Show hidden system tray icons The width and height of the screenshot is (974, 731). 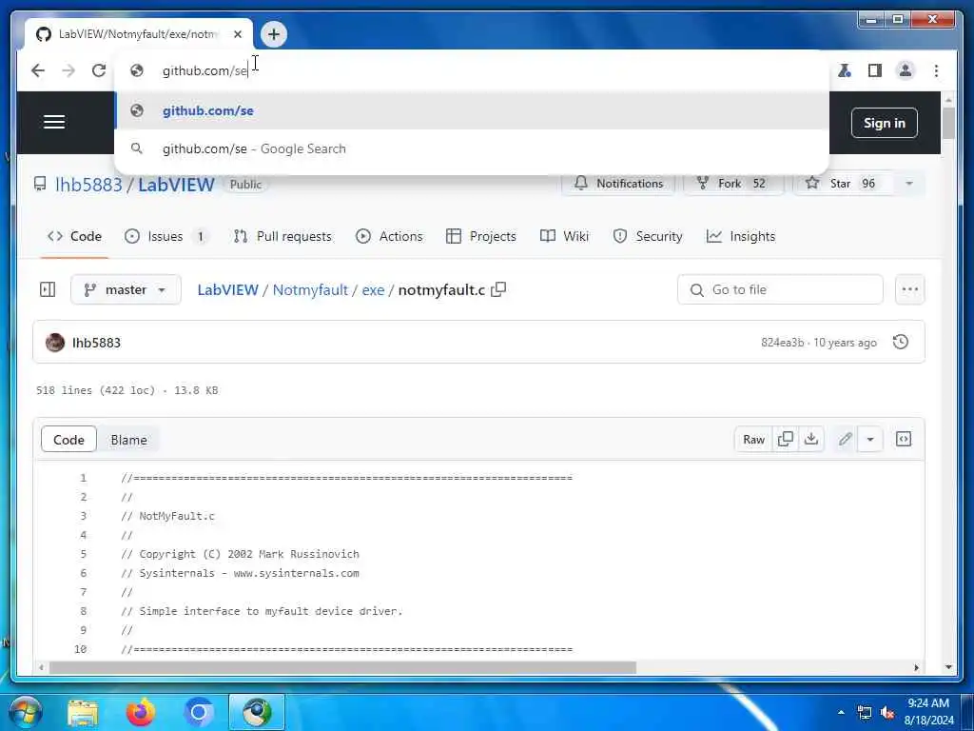(841, 713)
